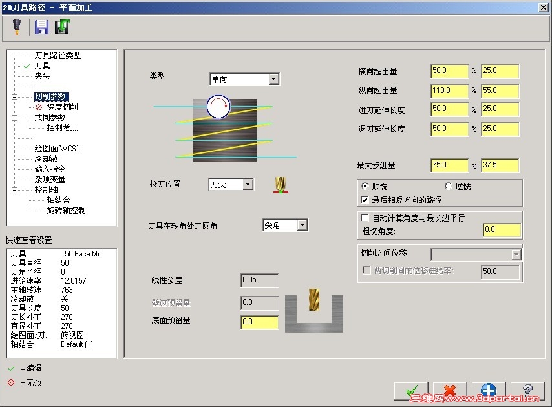Click 深度切削 with the disabled mark
552x407 pixels.
click(64, 107)
